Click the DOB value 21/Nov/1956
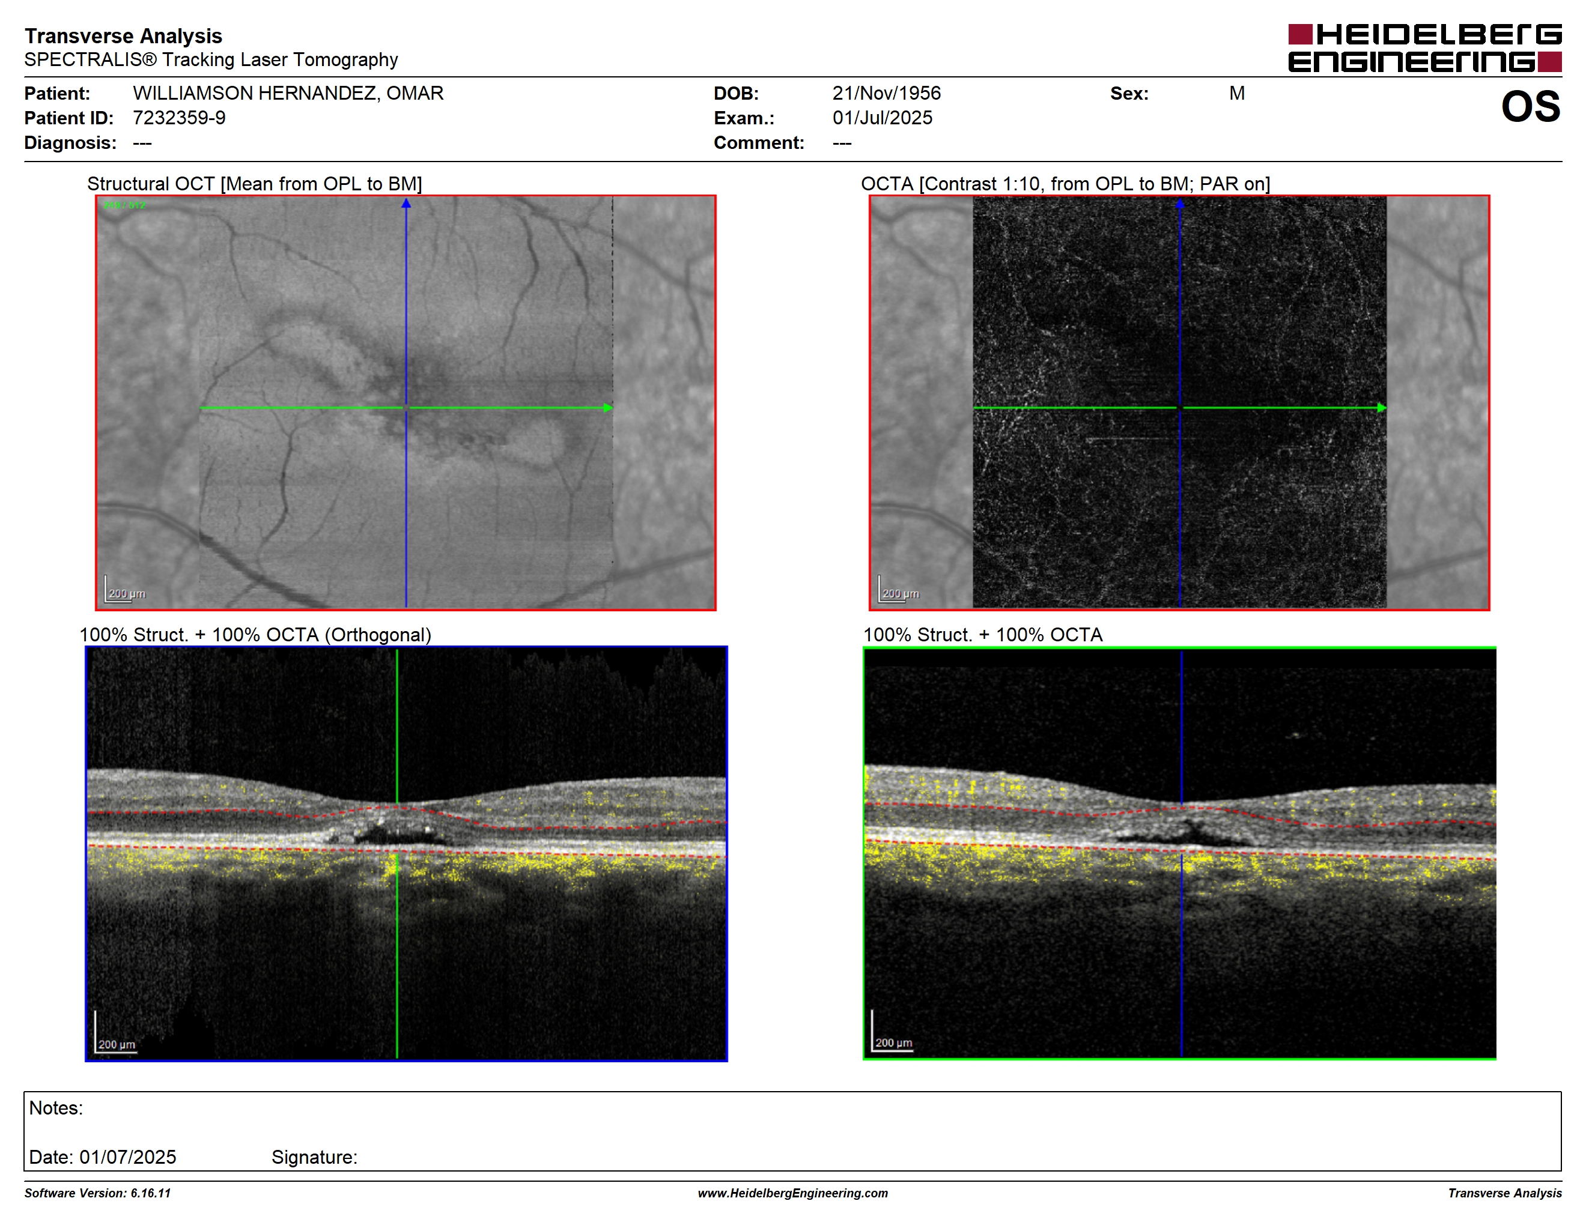This screenshot has height=1225, width=1586. point(887,93)
